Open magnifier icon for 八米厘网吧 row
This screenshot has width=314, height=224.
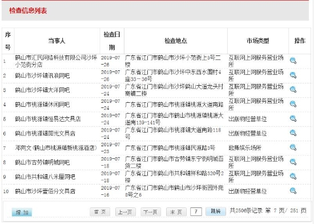pos(293,177)
